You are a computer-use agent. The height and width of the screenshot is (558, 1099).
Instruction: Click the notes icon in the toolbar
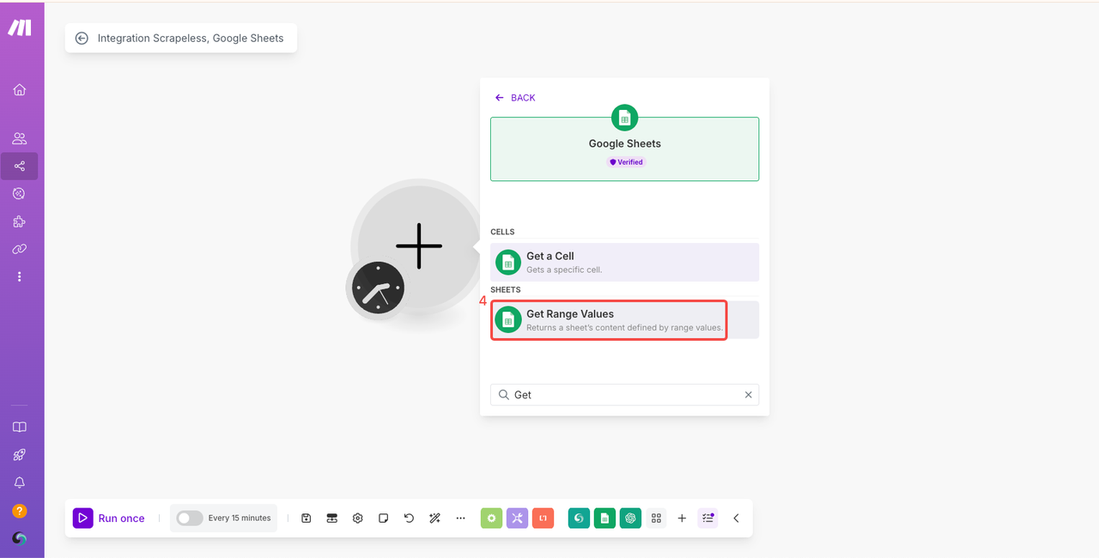[384, 519]
